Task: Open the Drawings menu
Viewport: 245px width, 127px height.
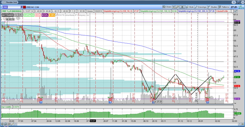Action: [x=201, y=7]
